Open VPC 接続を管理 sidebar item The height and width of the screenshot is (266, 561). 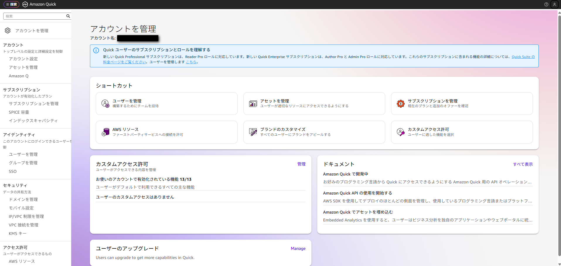[23, 225]
